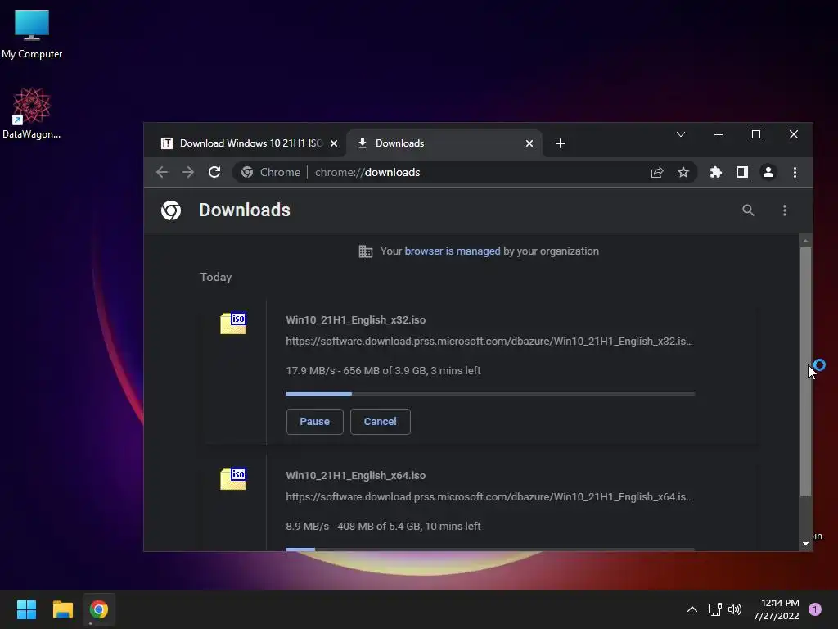Open network status tray icon
The image size is (838, 629).
(x=714, y=609)
